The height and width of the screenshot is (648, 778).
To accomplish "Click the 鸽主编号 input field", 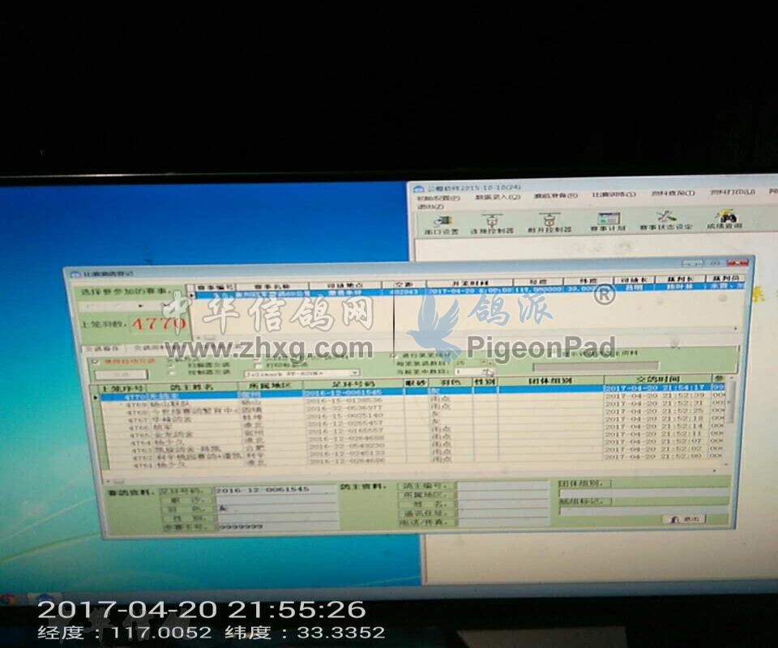I will (503, 486).
